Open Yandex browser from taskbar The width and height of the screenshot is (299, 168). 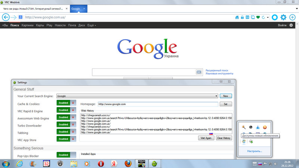[114, 164]
